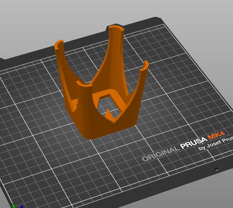This screenshot has height=208, width=233.
Task: Click the small hole on bed's front edge
Action: 216,169
